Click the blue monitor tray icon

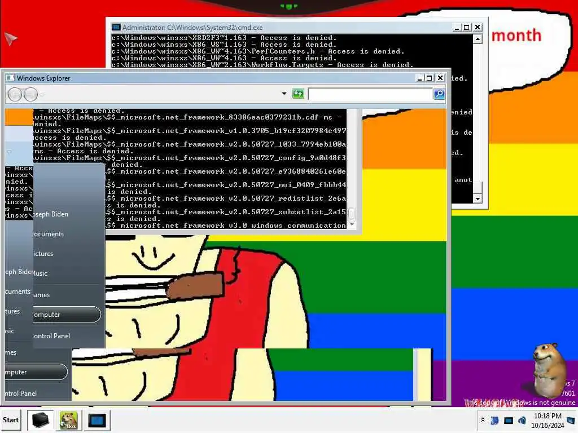tap(509, 420)
